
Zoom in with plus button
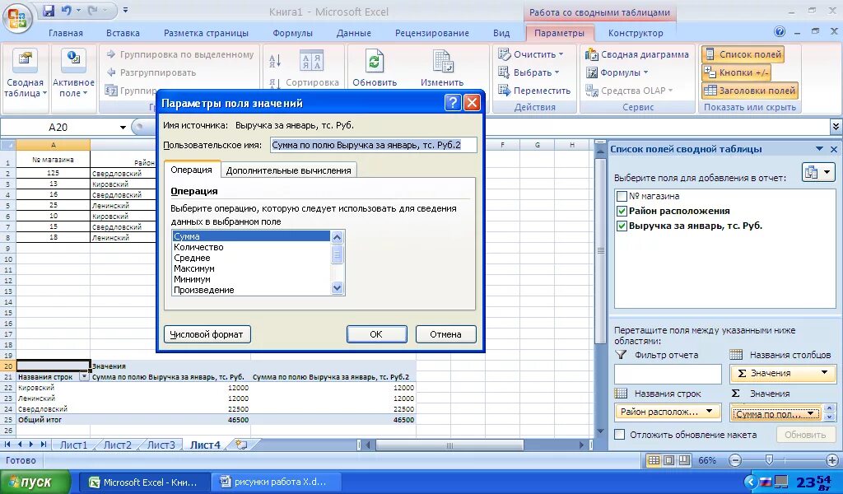click(831, 461)
